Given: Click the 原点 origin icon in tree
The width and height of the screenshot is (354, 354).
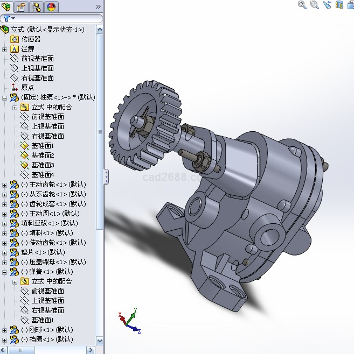Looking at the screenshot, I should click(x=15, y=88).
